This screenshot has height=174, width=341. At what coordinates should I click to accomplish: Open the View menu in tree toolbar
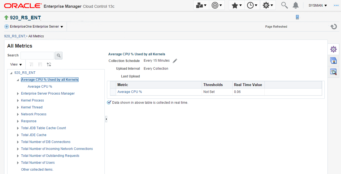pos(16,64)
